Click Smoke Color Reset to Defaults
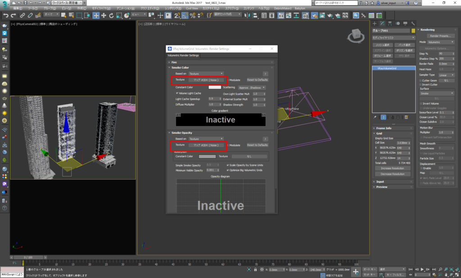The image size is (461, 278). 257,79
